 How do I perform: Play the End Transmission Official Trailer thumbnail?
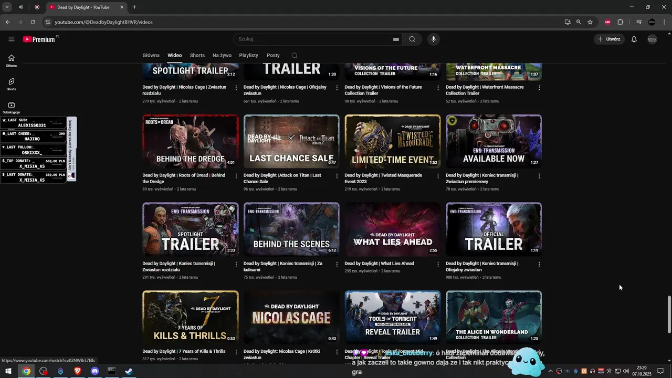[x=493, y=229]
